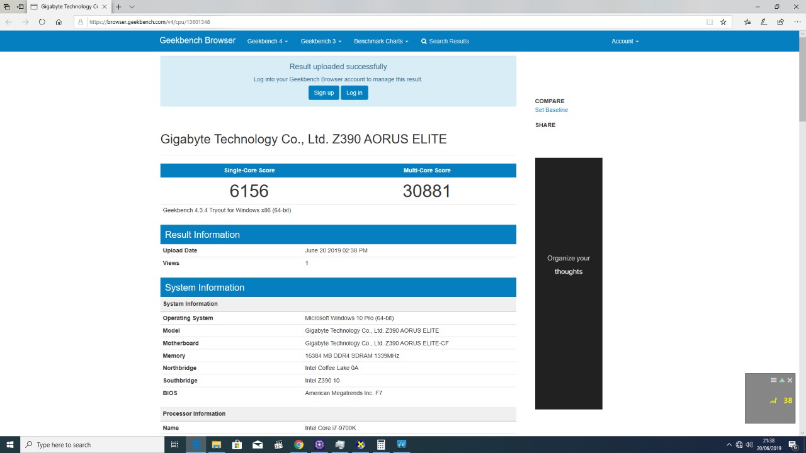Click the scrollbar down arrow

coord(802,432)
